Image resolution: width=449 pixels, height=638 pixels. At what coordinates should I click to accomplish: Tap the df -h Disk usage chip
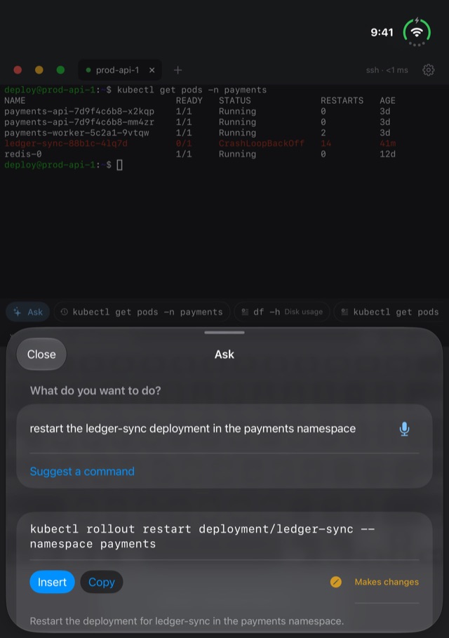[282, 312]
